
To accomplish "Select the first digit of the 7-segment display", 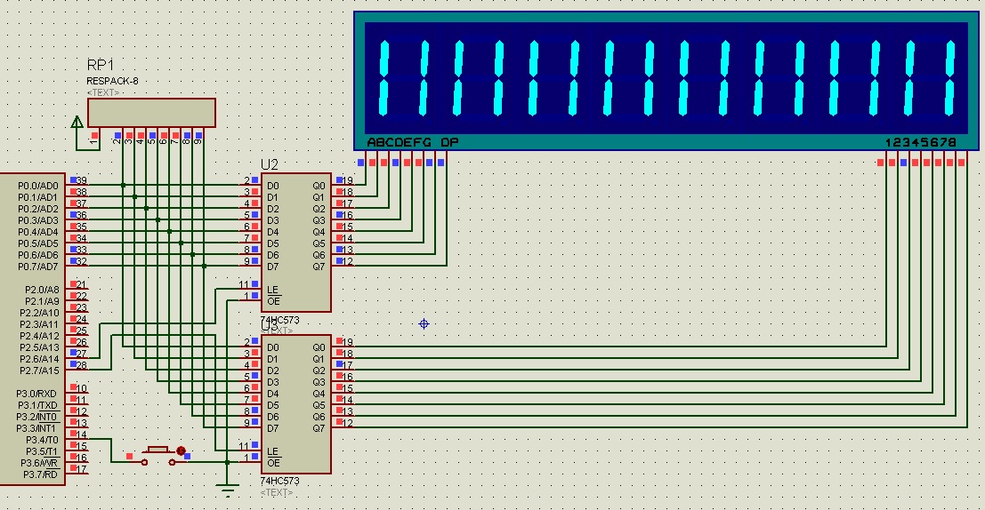I will click(x=403, y=78).
